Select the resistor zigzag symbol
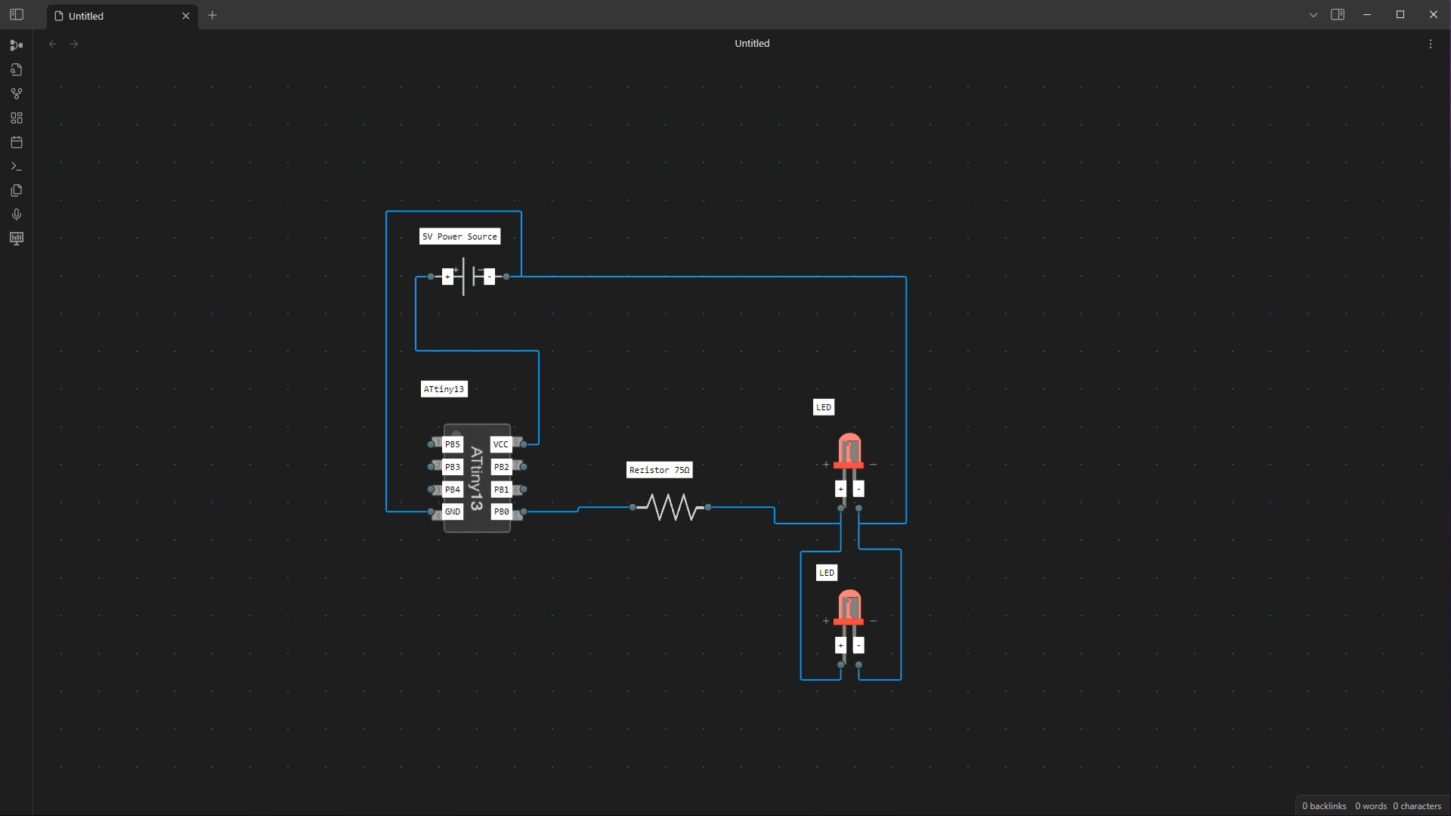 670,507
